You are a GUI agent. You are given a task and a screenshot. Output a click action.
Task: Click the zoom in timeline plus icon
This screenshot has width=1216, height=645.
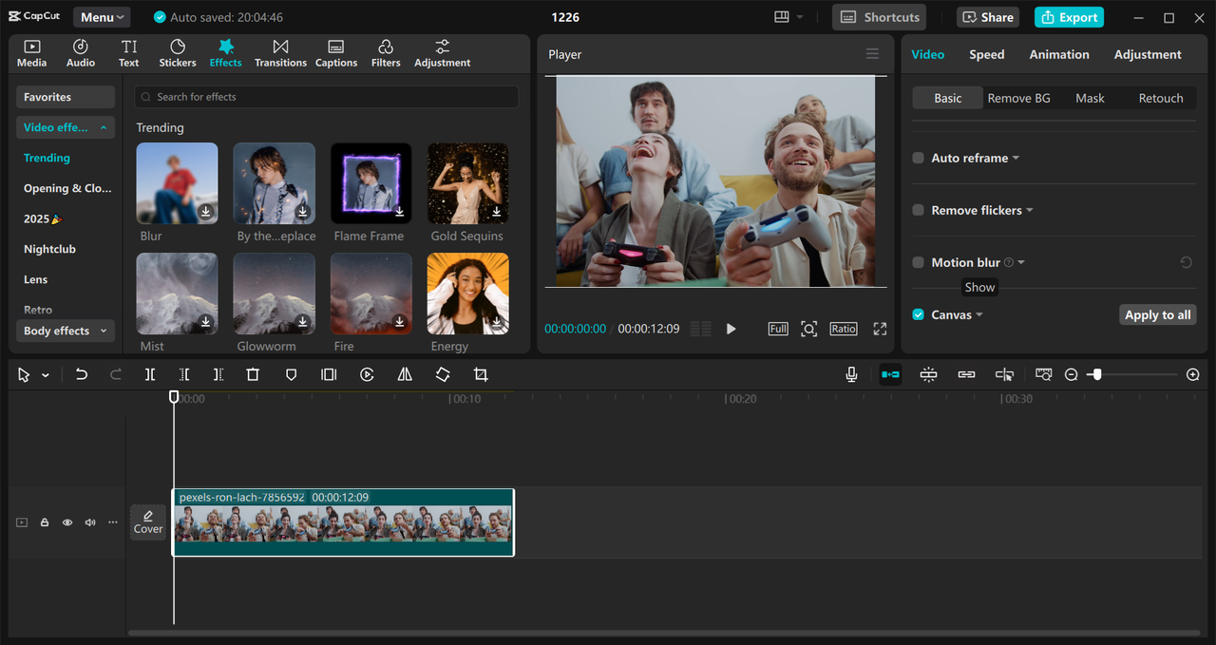click(1193, 375)
